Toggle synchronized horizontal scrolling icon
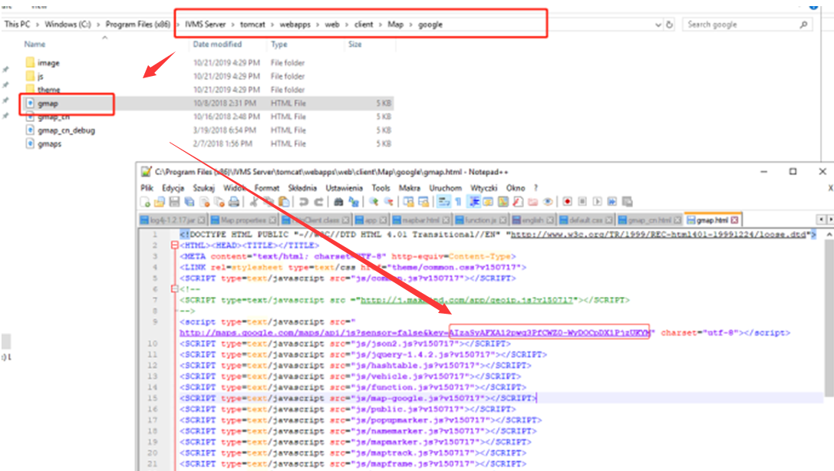Image resolution: width=834 pixels, height=471 pixels. [x=424, y=202]
